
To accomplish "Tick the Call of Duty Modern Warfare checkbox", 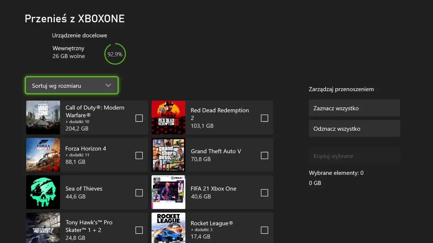I will click(139, 118).
